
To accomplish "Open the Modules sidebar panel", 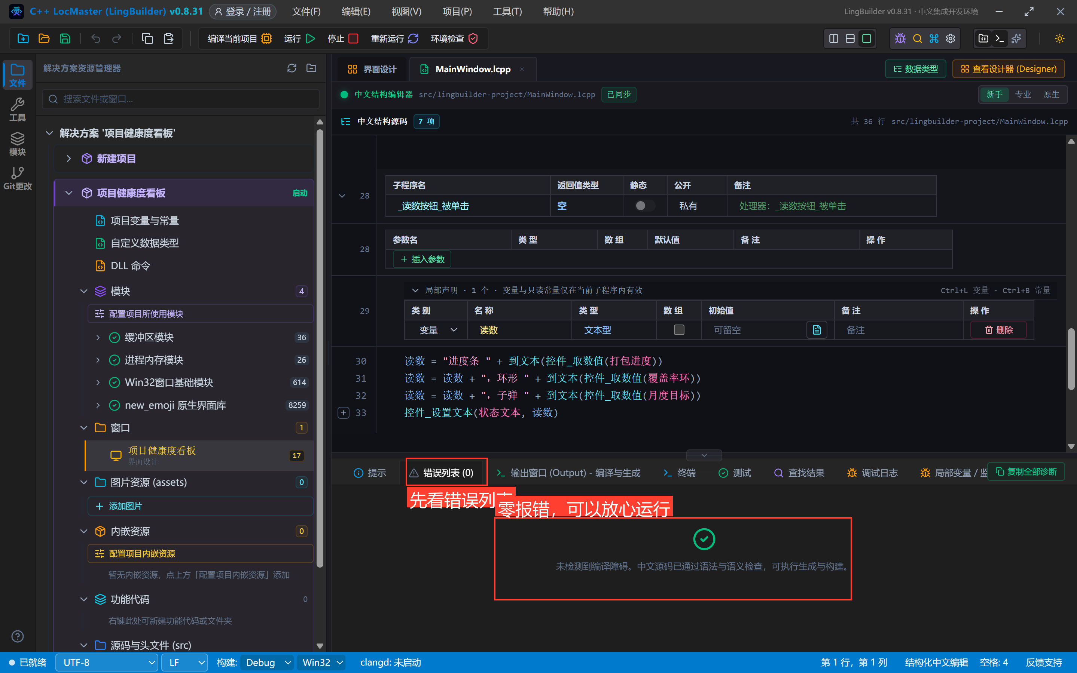I will [x=17, y=144].
